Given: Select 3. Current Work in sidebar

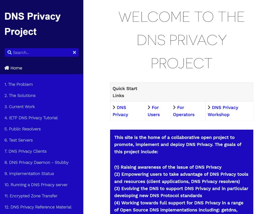Looking at the screenshot, I should tap(19, 107).
